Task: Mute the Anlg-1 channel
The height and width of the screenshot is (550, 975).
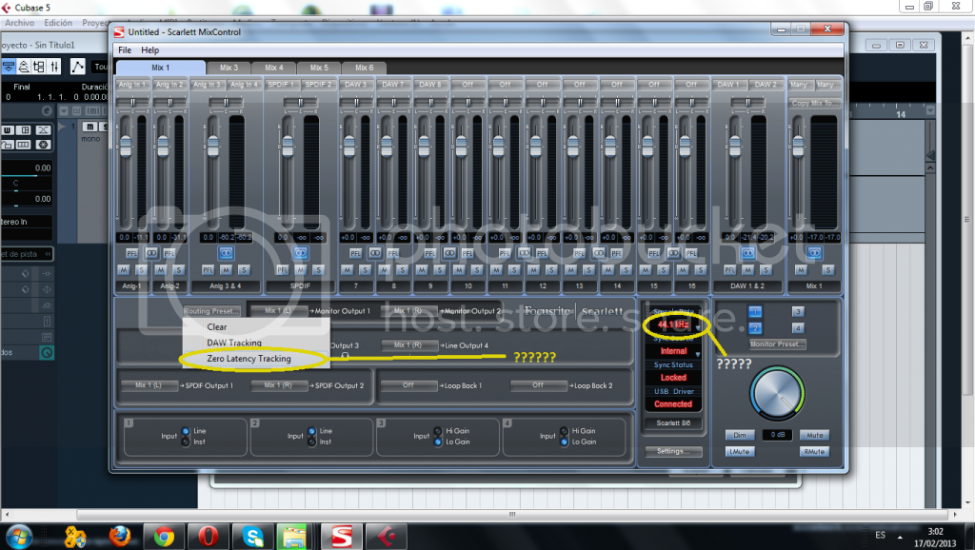Action: tap(123, 269)
